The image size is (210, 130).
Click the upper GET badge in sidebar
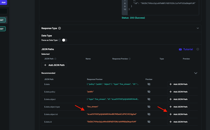point(2,20)
